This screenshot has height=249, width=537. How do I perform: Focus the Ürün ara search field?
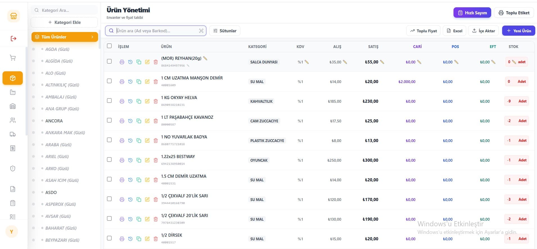click(x=156, y=31)
